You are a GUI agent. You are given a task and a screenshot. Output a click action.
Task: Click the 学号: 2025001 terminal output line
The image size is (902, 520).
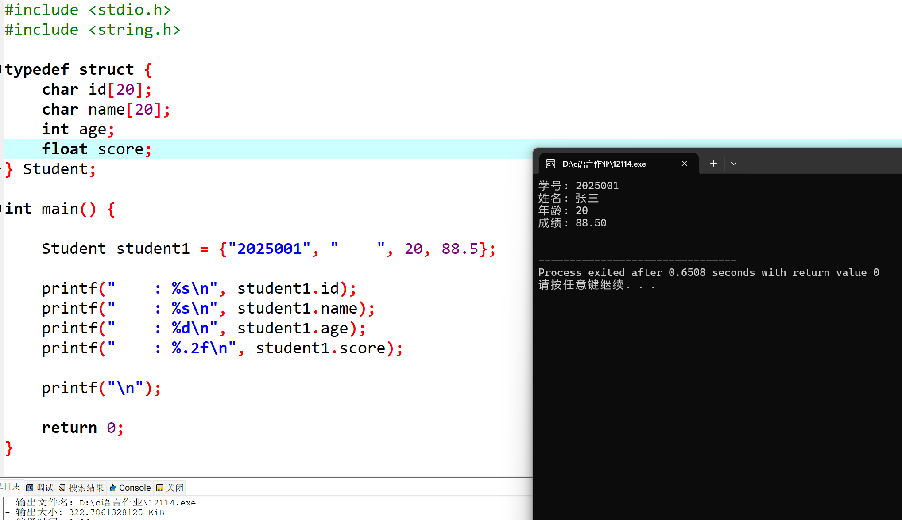pyautogui.click(x=578, y=186)
